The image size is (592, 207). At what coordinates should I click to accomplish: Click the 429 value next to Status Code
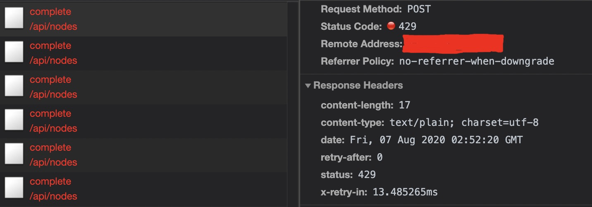(x=407, y=26)
